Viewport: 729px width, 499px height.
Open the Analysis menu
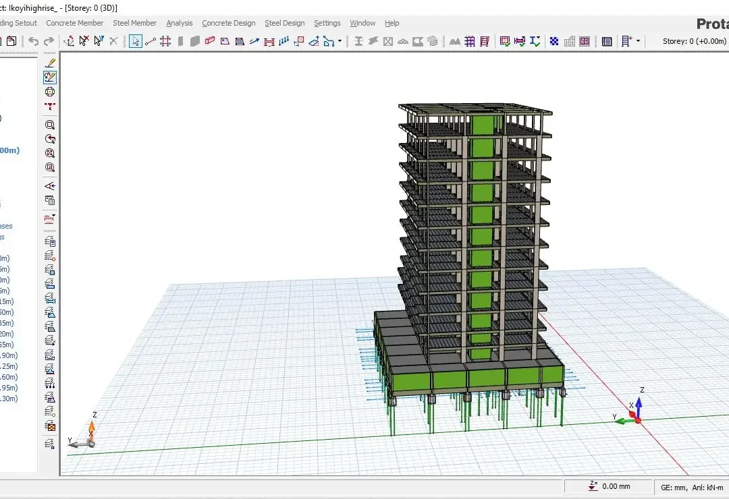[x=180, y=23]
